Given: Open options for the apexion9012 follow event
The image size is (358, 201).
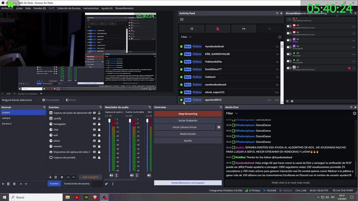Looking at the screenshot, I should pos(269,100).
